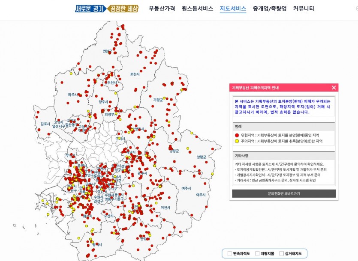
Task: Select the 포천시 region label on map
Action: pyautogui.click(x=135, y=74)
